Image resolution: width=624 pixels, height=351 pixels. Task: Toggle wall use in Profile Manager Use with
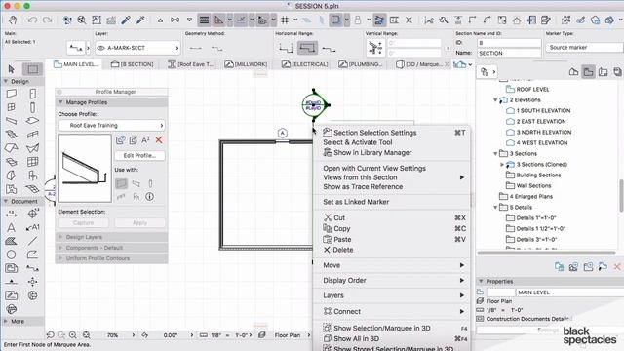[x=121, y=183]
